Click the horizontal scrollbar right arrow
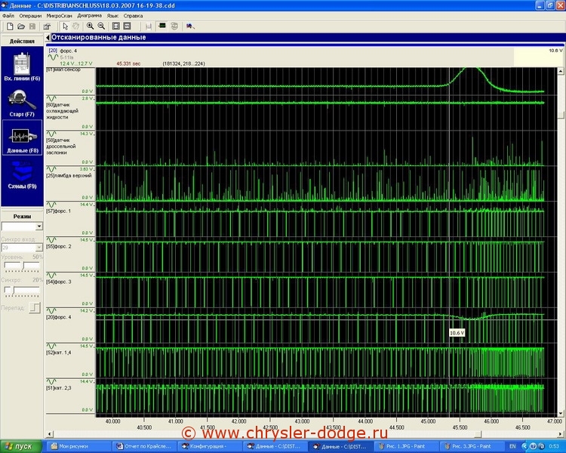This screenshot has height=453, width=566. (x=561, y=434)
